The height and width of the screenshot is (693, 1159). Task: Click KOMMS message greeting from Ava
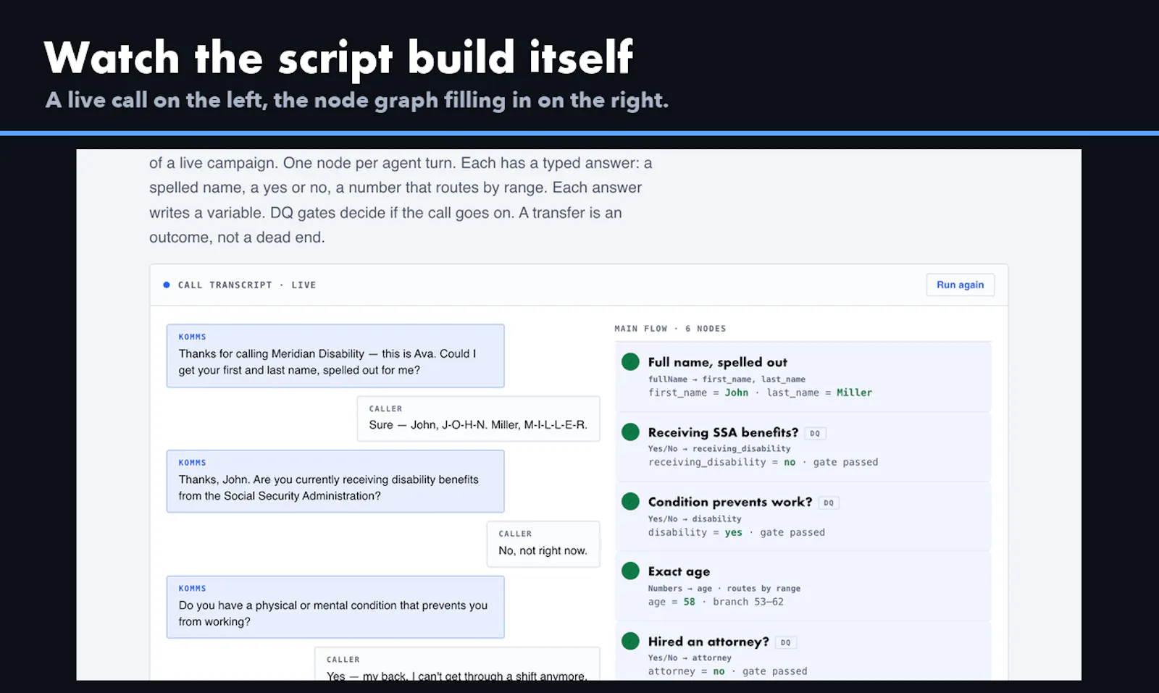(x=335, y=356)
